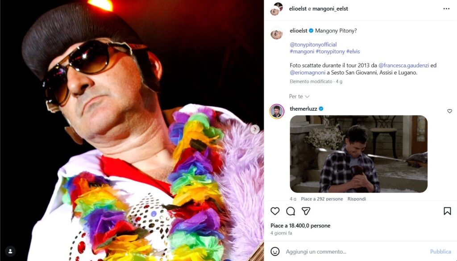457x261 pixels.
Task: Go to the next photo arrow
Action: pos(255,129)
